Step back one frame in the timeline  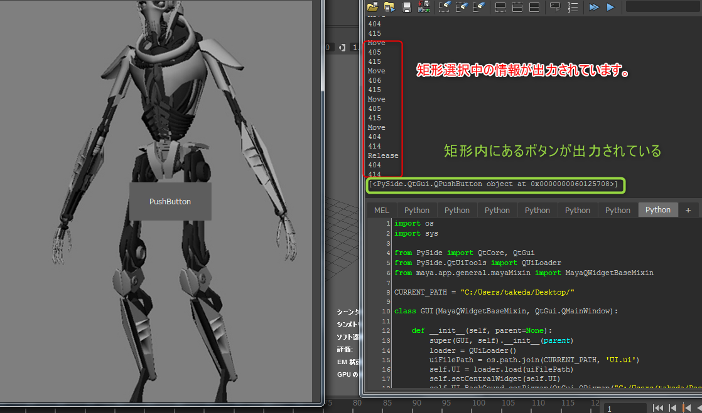pos(672,407)
